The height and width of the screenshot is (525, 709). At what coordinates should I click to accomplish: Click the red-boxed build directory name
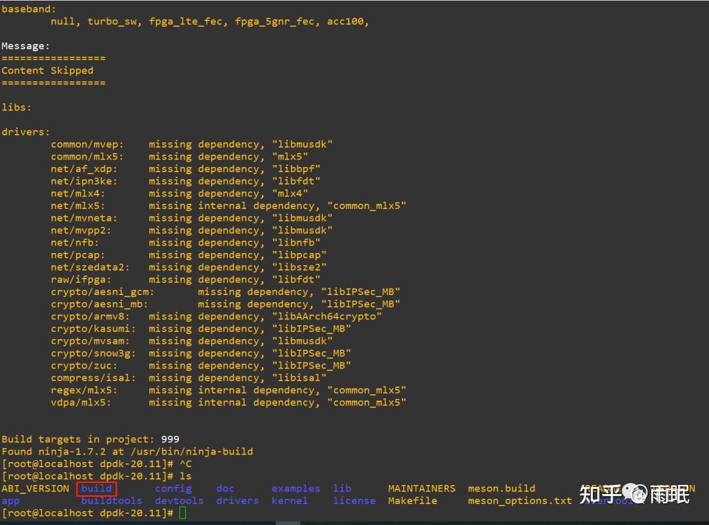97,488
